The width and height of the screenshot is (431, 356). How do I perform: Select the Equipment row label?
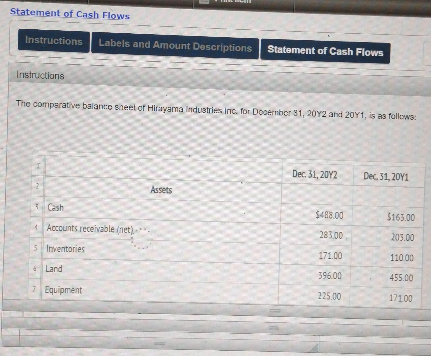point(63,290)
